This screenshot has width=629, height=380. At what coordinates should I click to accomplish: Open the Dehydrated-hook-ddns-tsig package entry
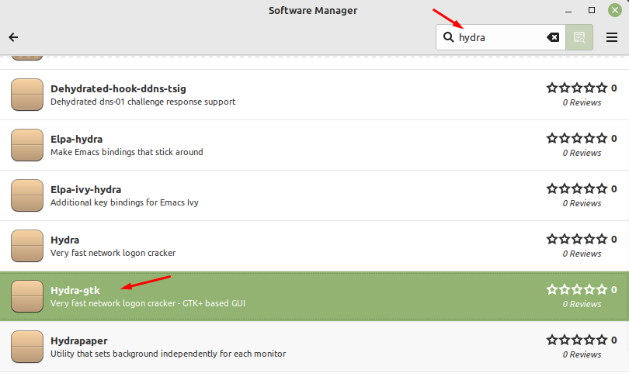(118, 88)
